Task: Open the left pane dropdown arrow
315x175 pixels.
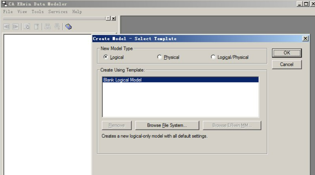Action: click(x=108, y=19)
